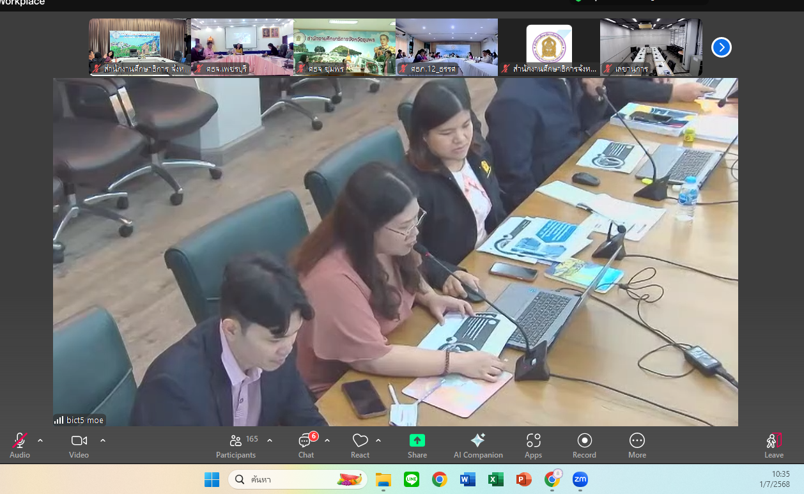The height and width of the screenshot is (494, 804).
Task: Open the Participants panel
Action: (236, 445)
